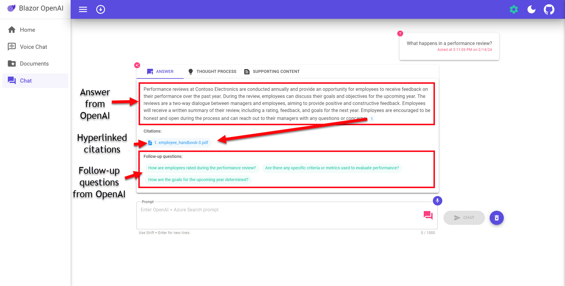Go to Home page

[35, 30]
